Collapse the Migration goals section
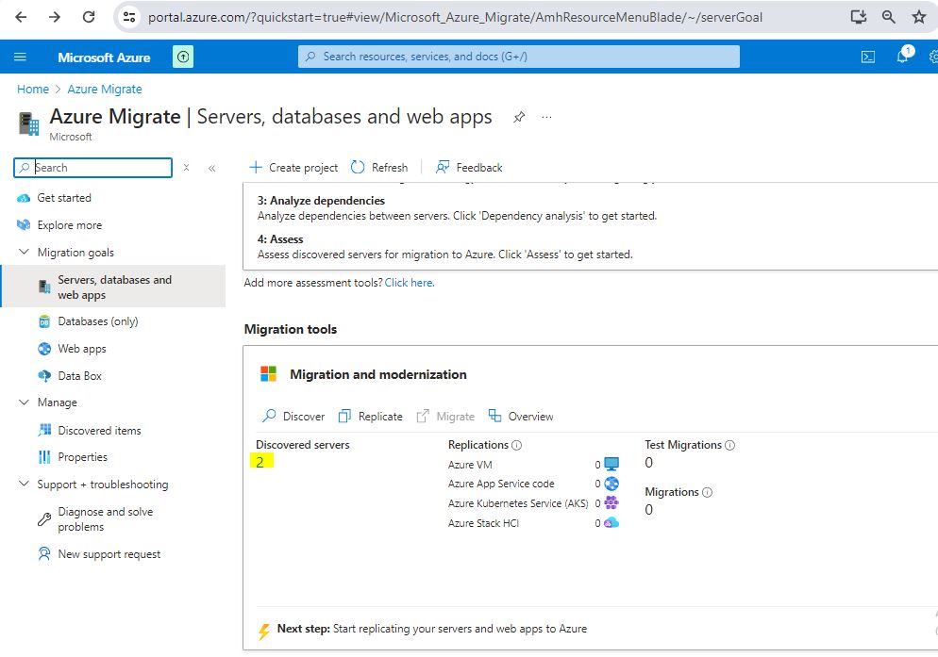 coord(24,253)
